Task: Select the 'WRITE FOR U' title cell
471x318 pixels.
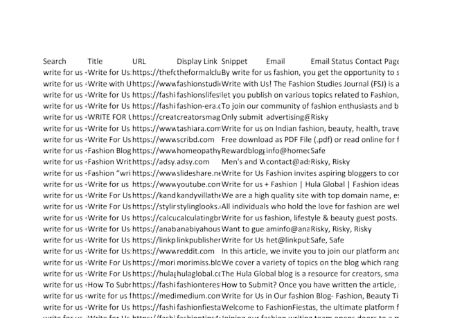Action: tap(109, 117)
